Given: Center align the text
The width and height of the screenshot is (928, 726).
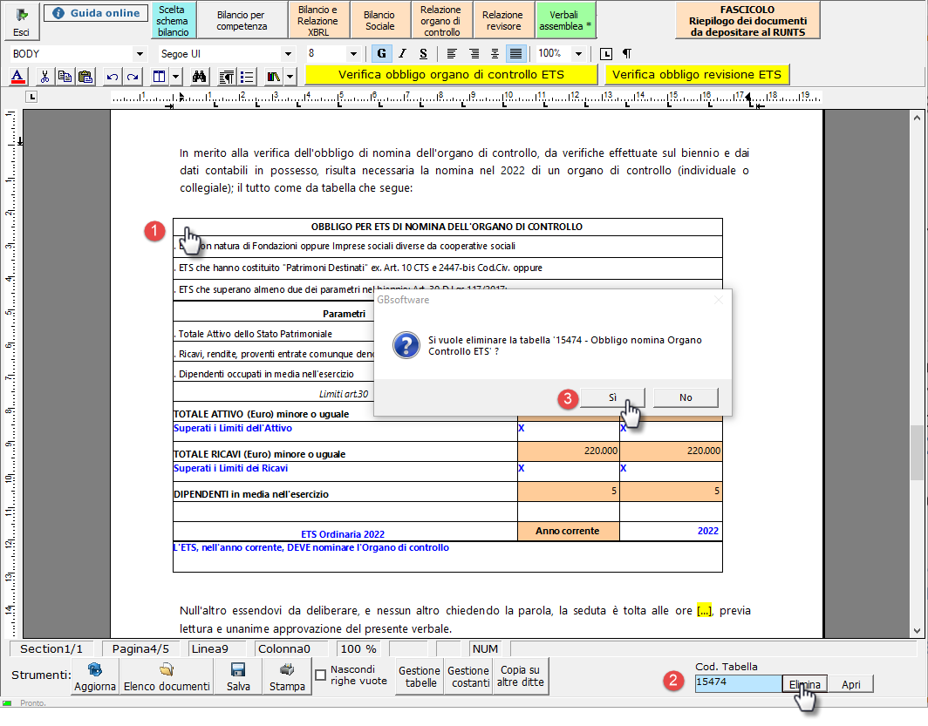Looking at the screenshot, I should click(495, 54).
